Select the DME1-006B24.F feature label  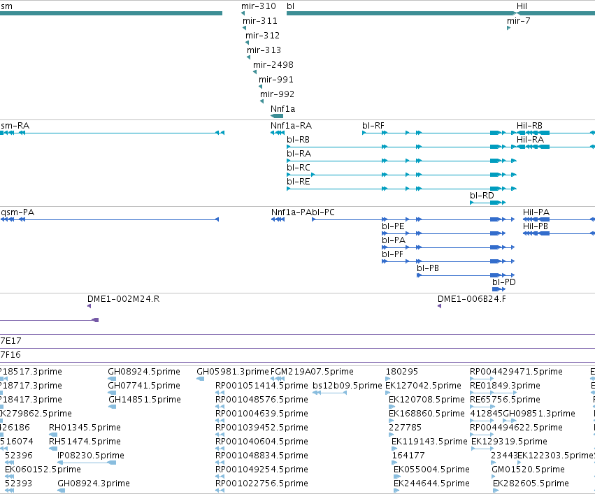click(472, 299)
